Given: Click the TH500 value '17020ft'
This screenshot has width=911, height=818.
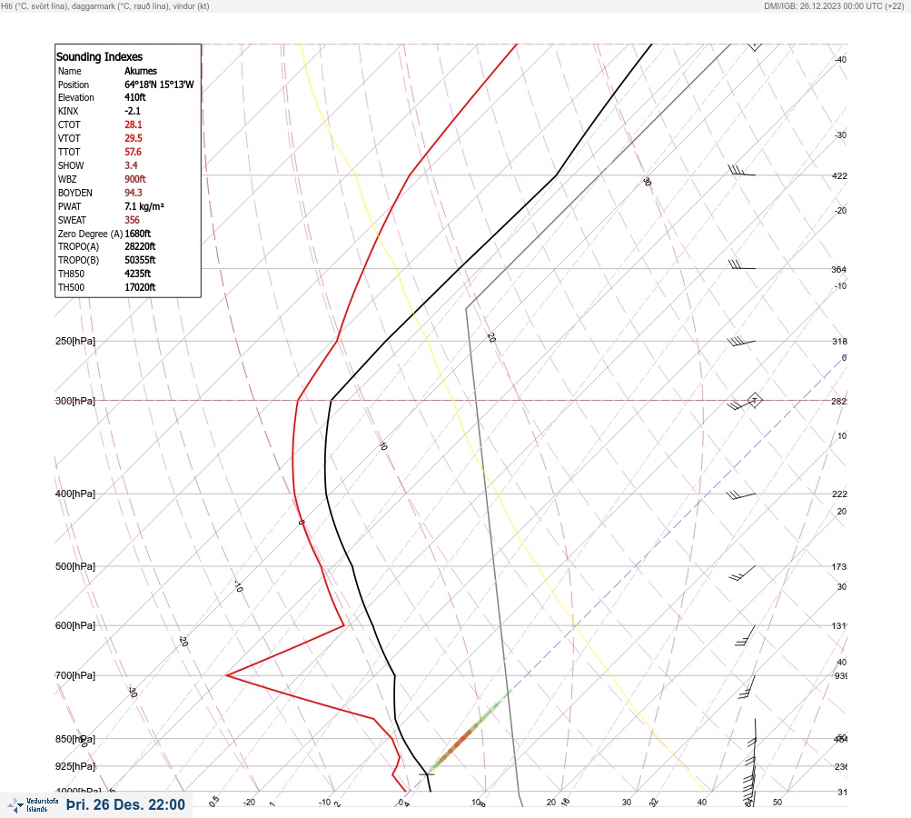Looking at the screenshot, I should pyautogui.click(x=140, y=287).
